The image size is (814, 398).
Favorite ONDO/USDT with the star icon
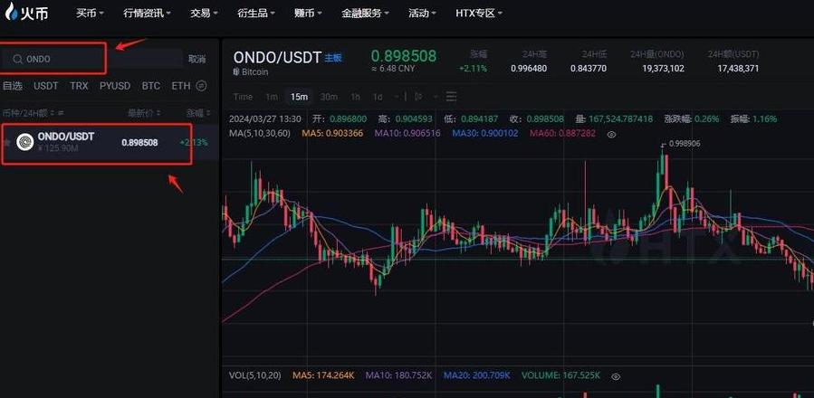6,142
